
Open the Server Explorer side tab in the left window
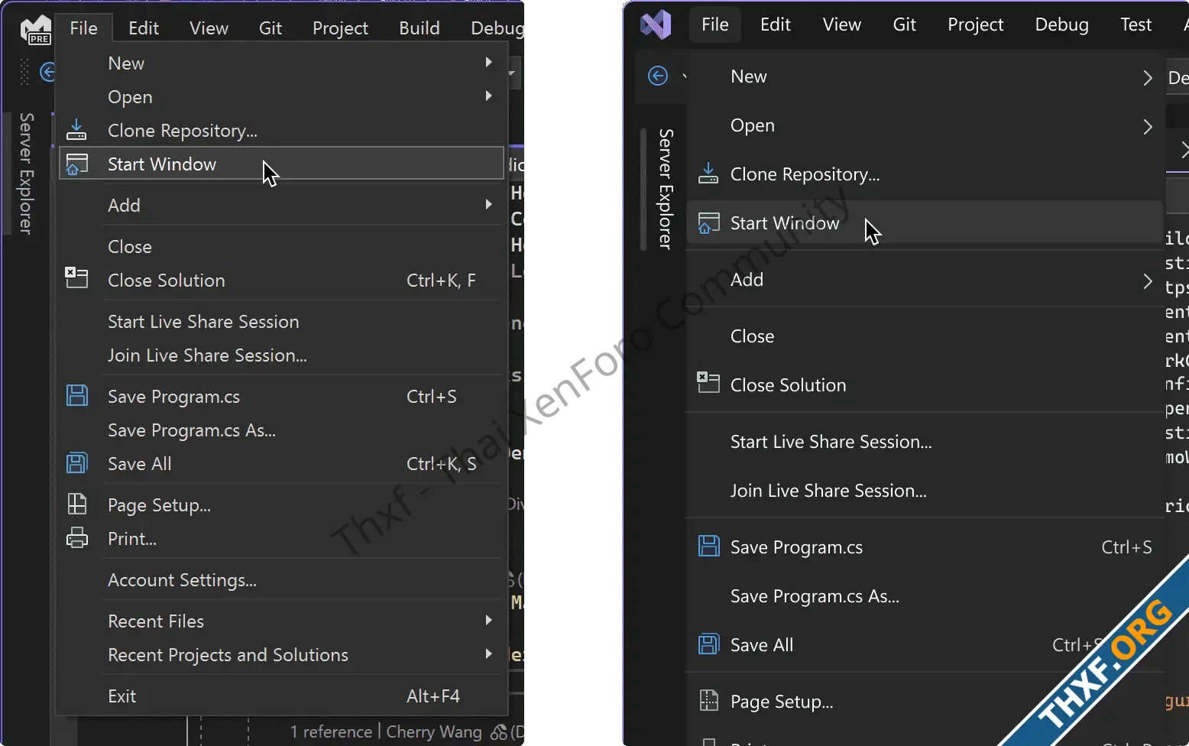[27, 174]
